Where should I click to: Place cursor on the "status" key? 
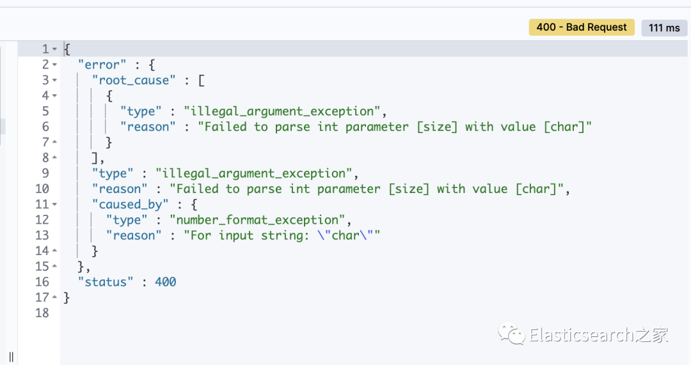coord(105,282)
